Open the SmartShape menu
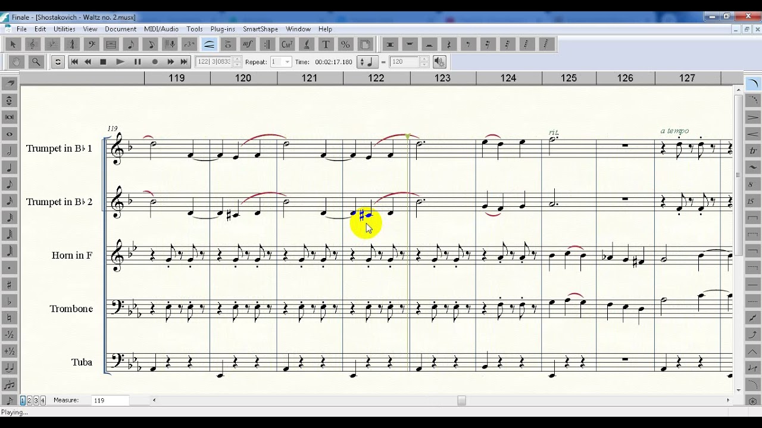The height and width of the screenshot is (428, 762). click(x=260, y=29)
